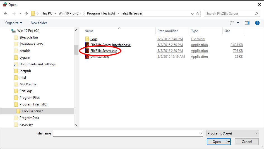Select Intel folder in tree
Screen dimensions: 264x149
(x=23, y=78)
